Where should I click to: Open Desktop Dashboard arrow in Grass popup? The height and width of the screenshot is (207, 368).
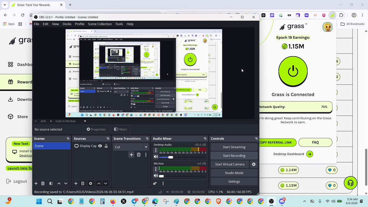[310, 154]
